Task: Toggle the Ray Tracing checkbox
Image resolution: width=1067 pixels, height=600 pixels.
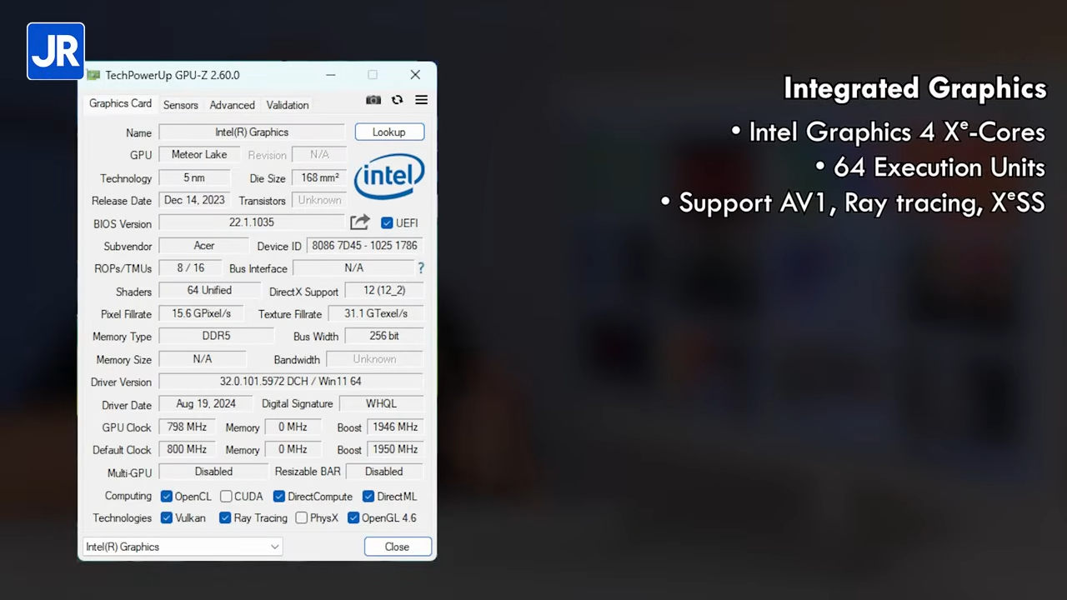Action: coord(225,518)
